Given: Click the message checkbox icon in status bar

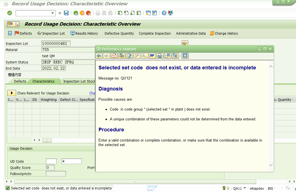Looking at the screenshot, I should click(x=7, y=188).
